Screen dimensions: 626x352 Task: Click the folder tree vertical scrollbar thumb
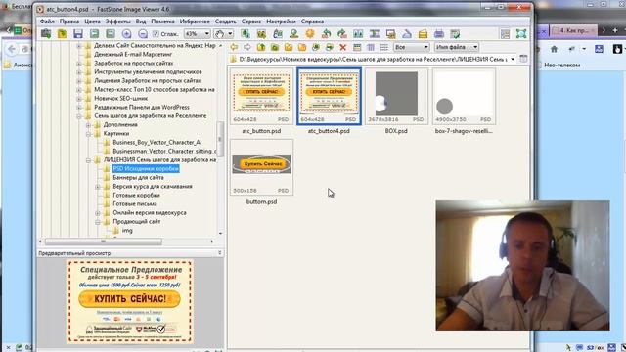[x=220, y=139]
